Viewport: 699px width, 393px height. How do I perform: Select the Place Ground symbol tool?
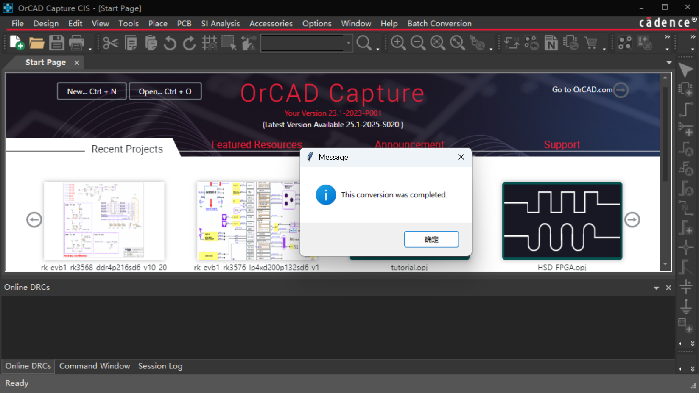(x=686, y=306)
